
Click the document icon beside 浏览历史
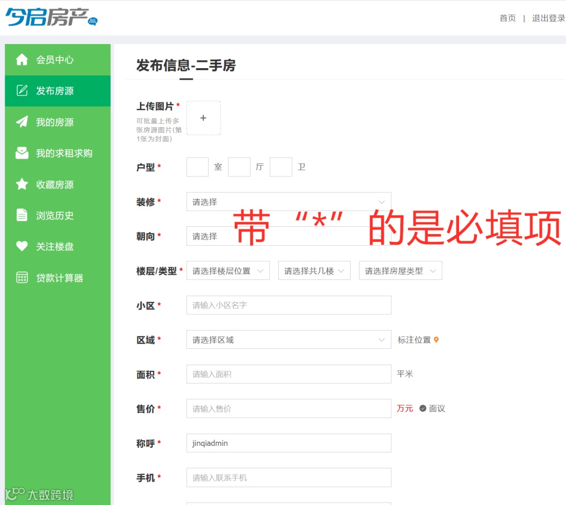click(x=22, y=215)
